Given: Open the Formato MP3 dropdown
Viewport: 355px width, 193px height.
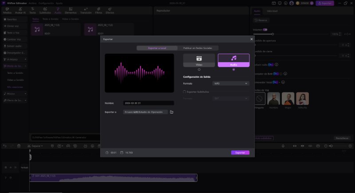Looking at the screenshot, I should pos(231,84).
